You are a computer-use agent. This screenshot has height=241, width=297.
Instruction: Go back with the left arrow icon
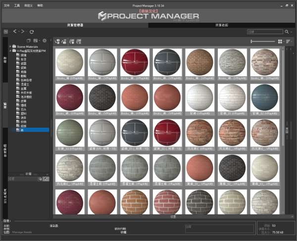click(15, 32)
